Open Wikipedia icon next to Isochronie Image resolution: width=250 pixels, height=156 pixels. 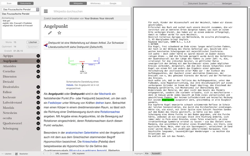click(x=38, y=97)
